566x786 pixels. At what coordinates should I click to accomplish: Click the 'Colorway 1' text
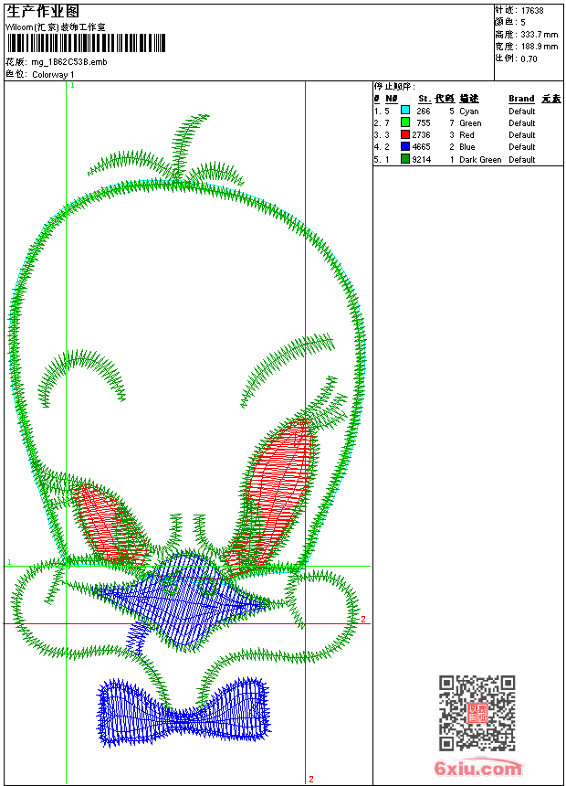[x=53, y=75]
